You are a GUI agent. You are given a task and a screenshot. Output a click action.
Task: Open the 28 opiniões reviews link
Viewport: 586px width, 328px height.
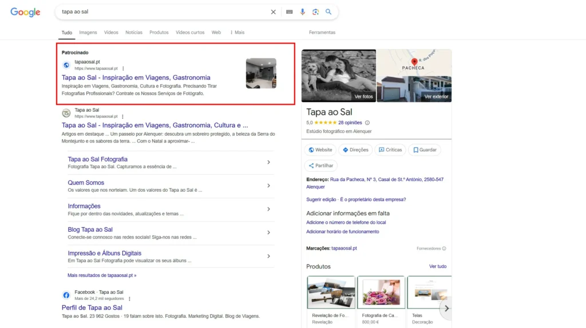(350, 122)
